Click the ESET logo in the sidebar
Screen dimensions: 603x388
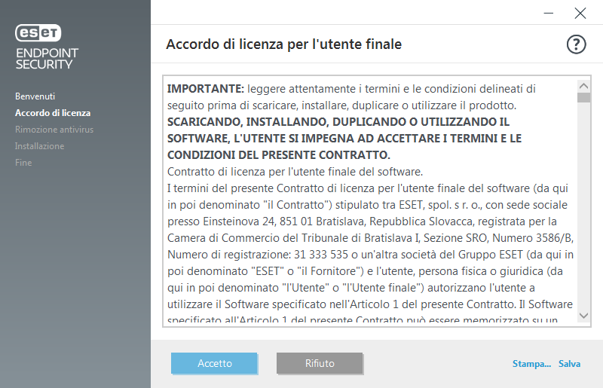pyautogui.click(x=38, y=32)
